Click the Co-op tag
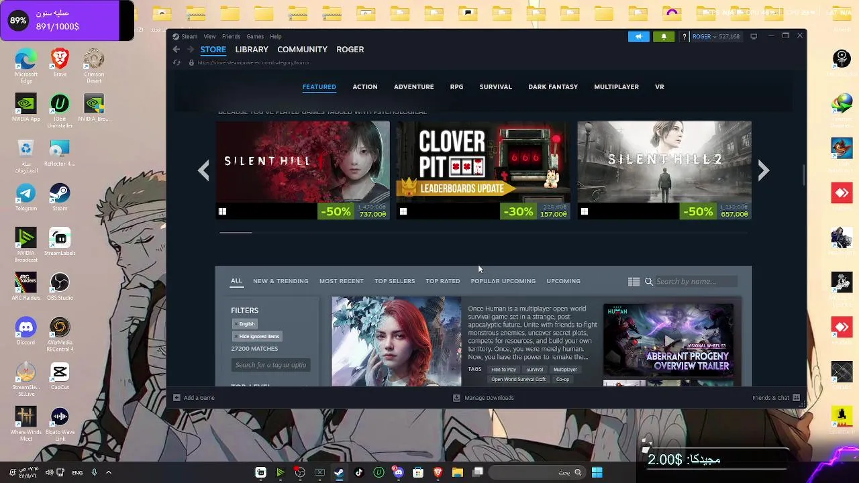Image resolution: width=859 pixels, height=483 pixels. click(x=562, y=380)
